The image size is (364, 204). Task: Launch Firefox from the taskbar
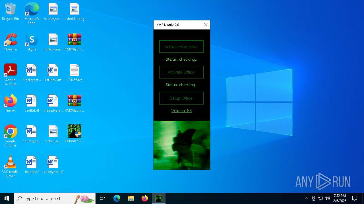(x=145, y=198)
